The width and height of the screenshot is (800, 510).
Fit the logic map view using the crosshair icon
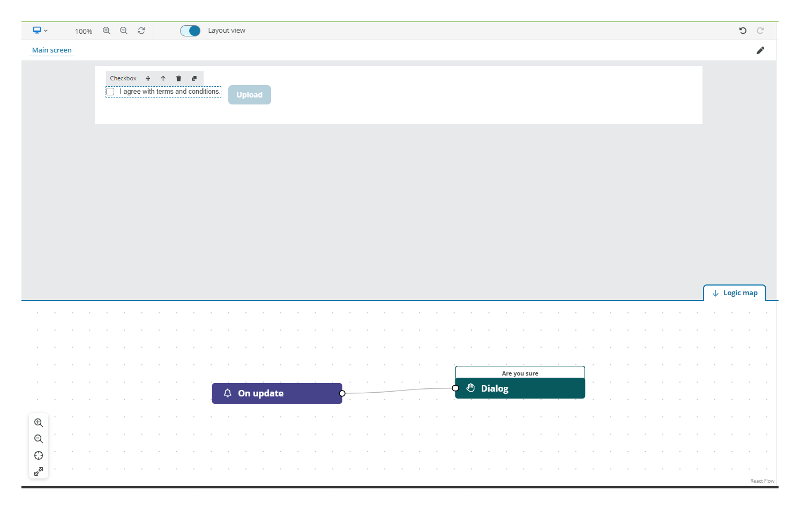tap(38, 455)
